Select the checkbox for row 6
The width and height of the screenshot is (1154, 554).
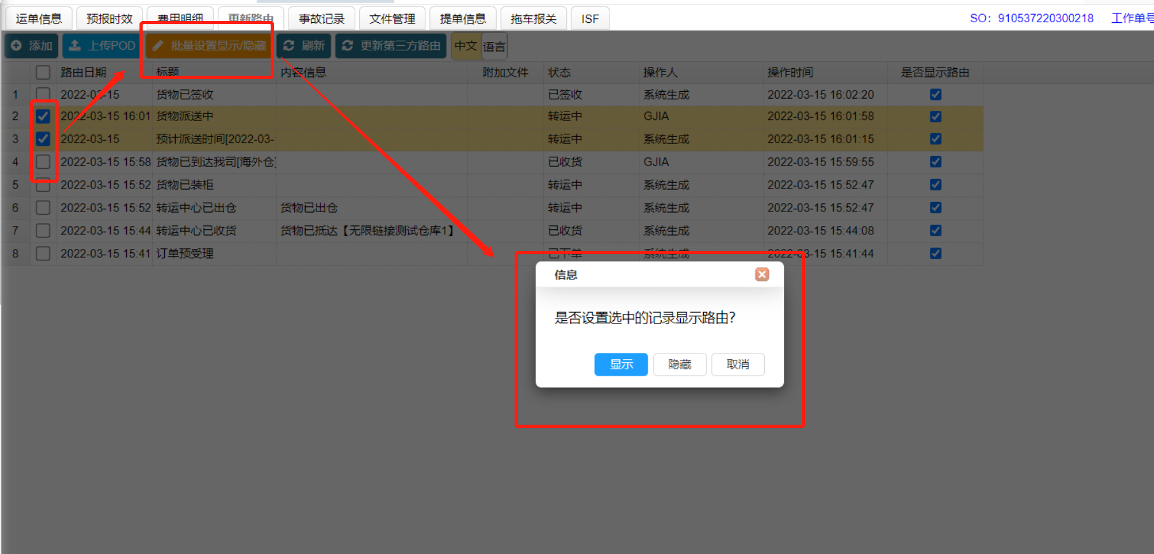43,208
